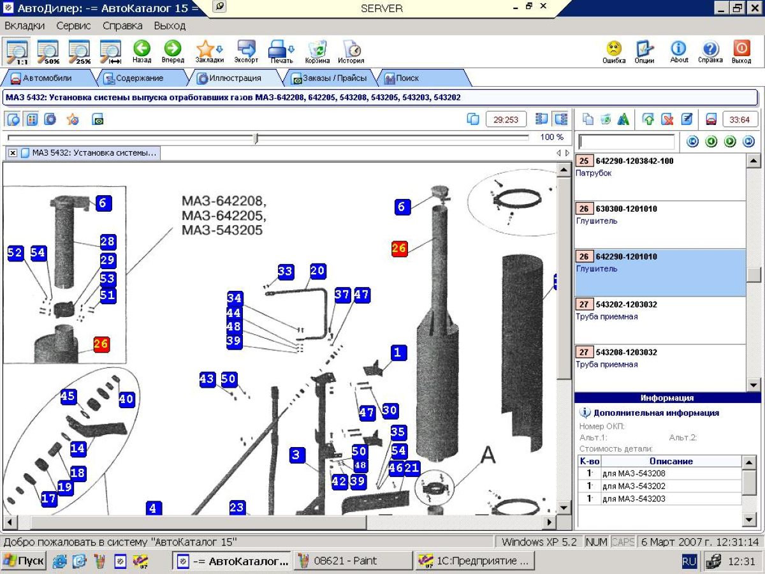
Task: Set illustration zoom to 25%
Action: (80, 52)
